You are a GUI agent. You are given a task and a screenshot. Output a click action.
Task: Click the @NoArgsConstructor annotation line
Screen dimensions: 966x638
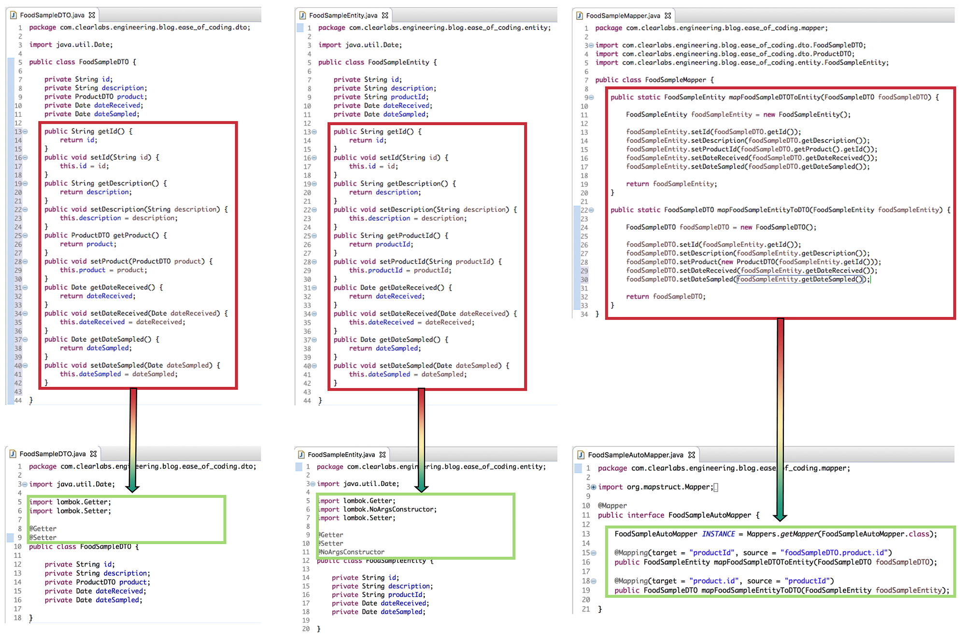click(353, 552)
